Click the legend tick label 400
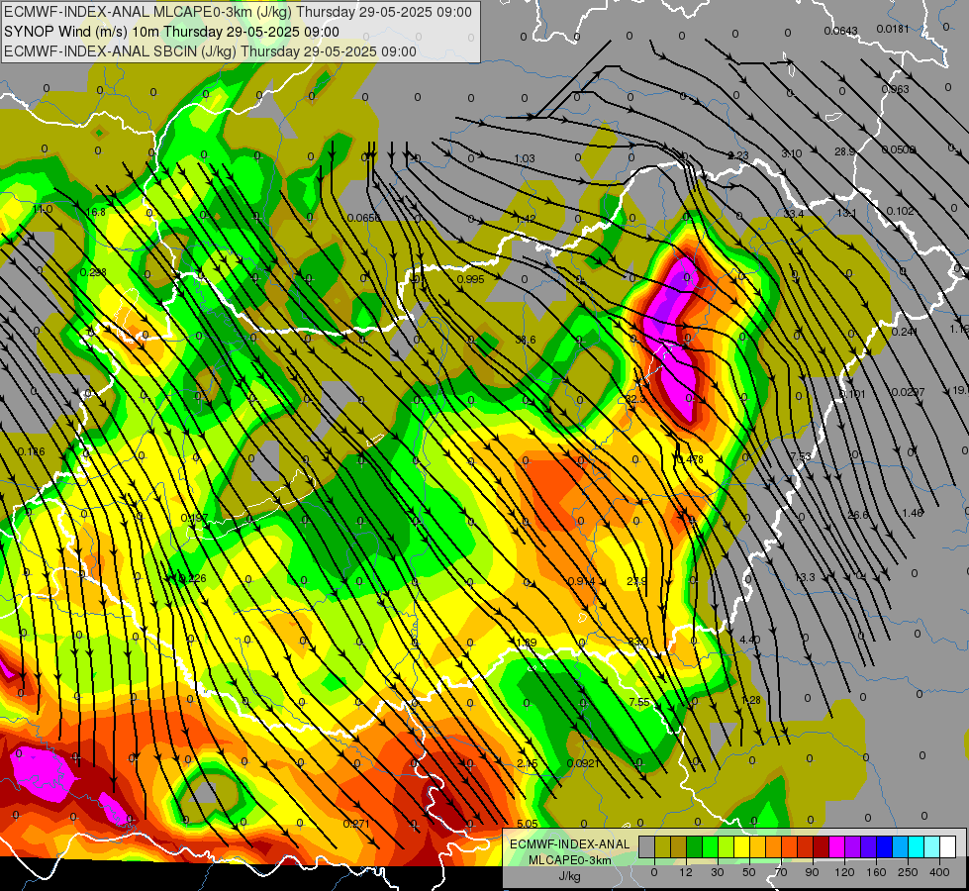 pyautogui.click(x=939, y=872)
